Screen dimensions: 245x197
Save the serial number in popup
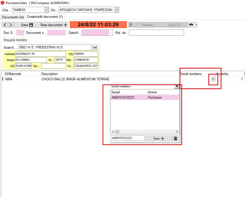tap(159, 139)
